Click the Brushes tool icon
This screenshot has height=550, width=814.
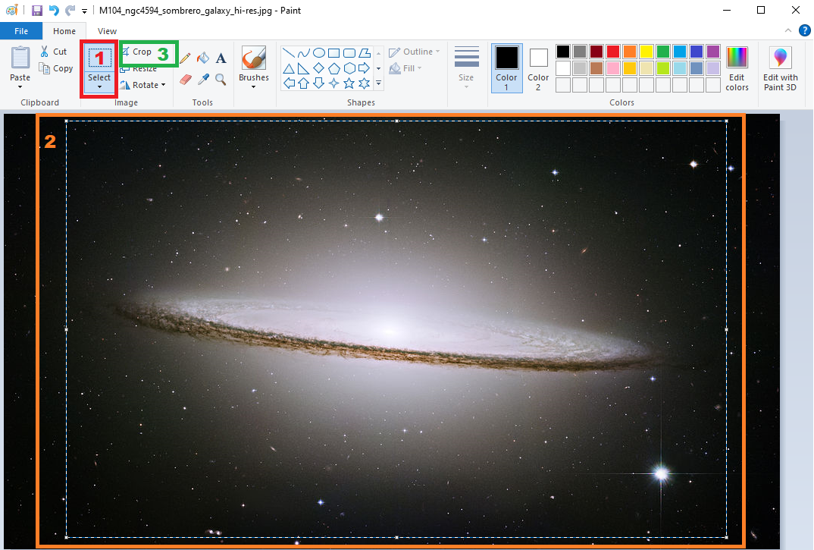click(x=254, y=58)
